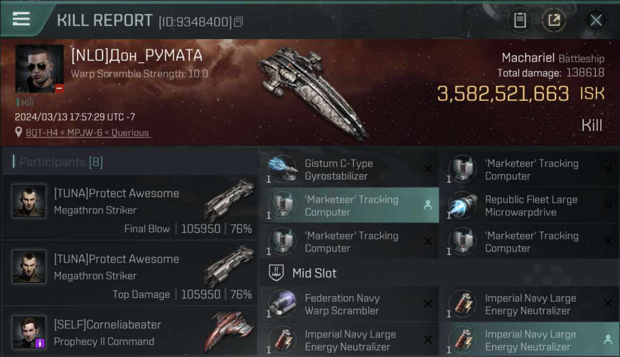Open the clipboard icon in header
This screenshot has height=357, width=620.
point(519,20)
